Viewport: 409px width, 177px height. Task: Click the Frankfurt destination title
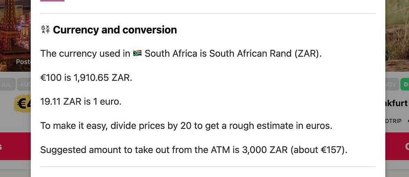click(x=397, y=104)
